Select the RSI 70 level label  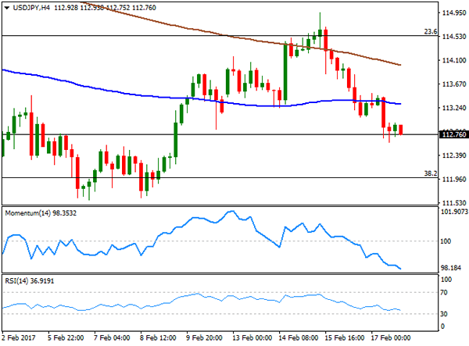point(444,293)
